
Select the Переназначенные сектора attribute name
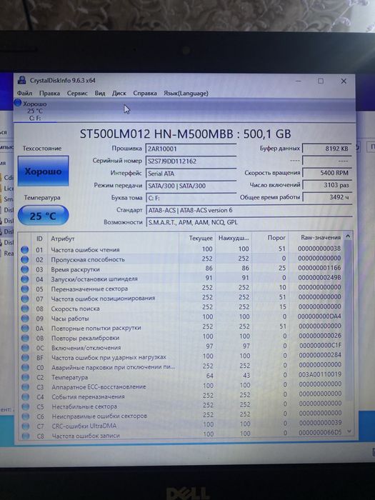[89, 289]
